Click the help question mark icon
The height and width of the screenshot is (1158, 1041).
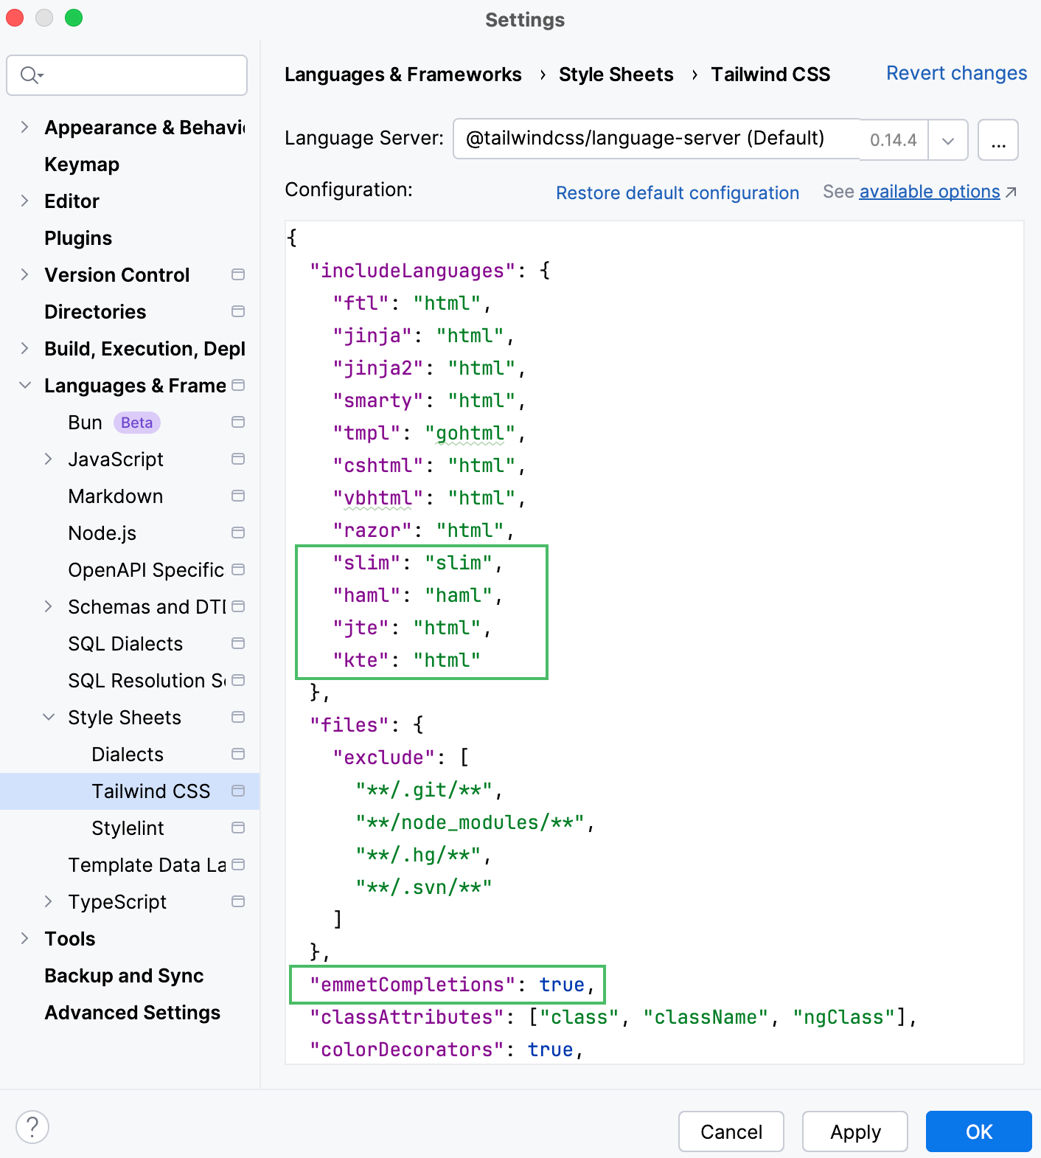pyautogui.click(x=32, y=1128)
